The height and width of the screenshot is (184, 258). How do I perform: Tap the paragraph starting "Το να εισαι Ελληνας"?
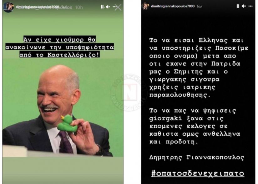[199, 68]
